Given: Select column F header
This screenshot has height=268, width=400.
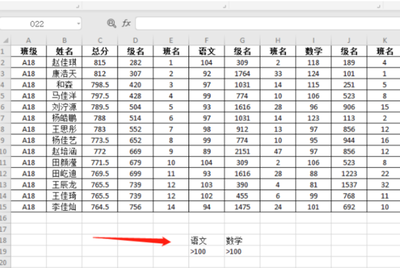Looking at the screenshot, I should click(206, 40).
